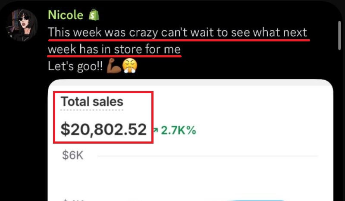This screenshot has width=345, height=201.
Task: Click the 2.7K% growth percentage
Action: click(x=178, y=130)
